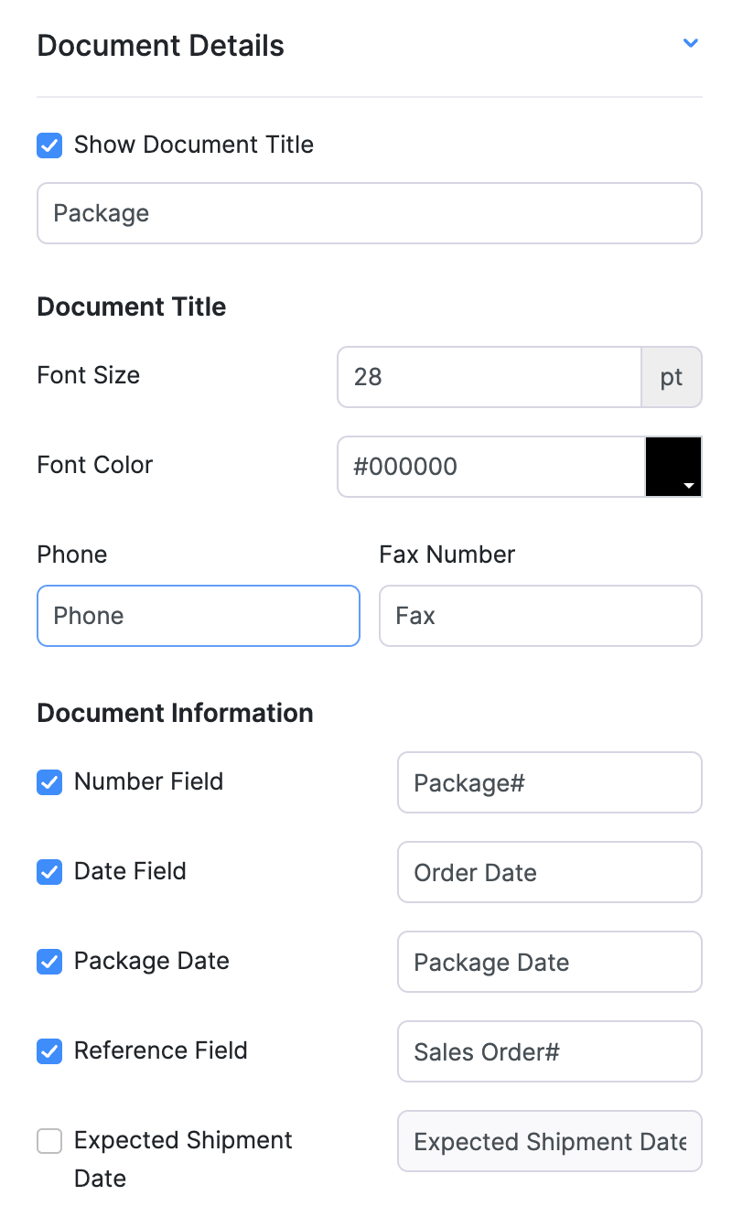Click the Font Color hex field

(x=490, y=467)
